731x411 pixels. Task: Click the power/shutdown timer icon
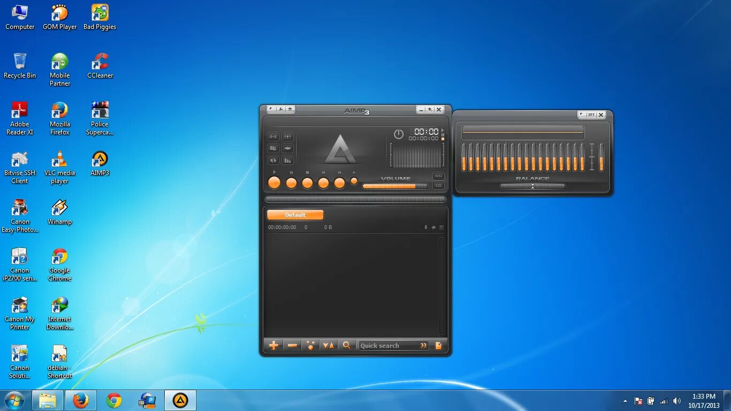[399, 134]
